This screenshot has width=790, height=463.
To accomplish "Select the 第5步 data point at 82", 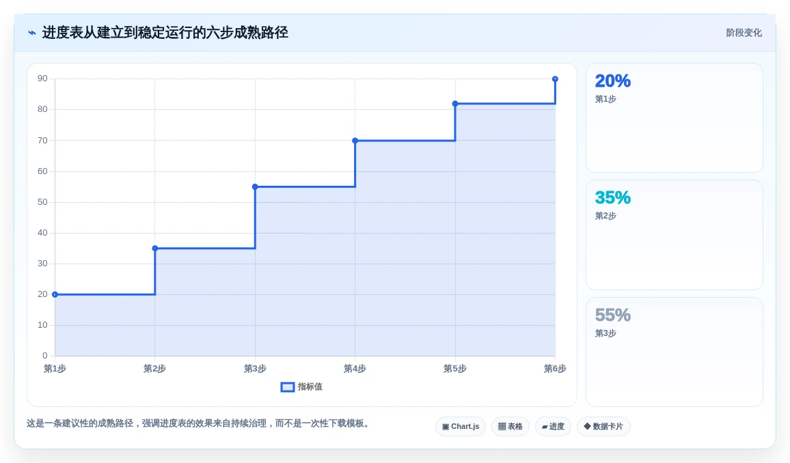I will [x=455, y=104].
